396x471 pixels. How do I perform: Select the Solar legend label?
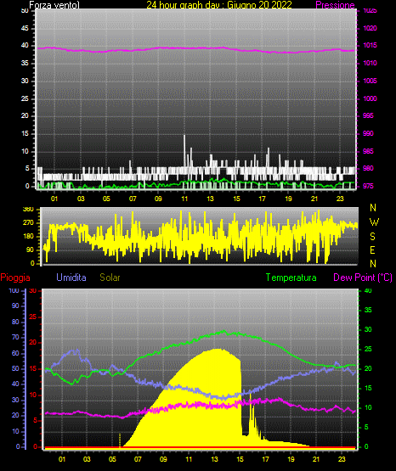110,278
